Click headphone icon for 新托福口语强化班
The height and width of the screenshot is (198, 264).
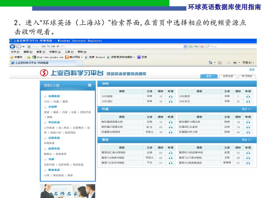(171, 127)
